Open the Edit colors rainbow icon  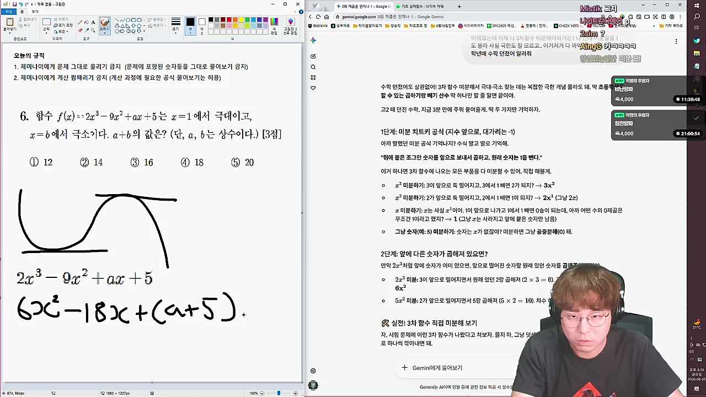[x=274, y=22]
